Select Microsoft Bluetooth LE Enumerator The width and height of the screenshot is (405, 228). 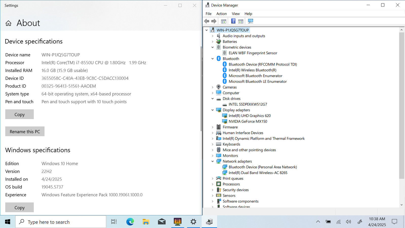(x=258, y=82)
